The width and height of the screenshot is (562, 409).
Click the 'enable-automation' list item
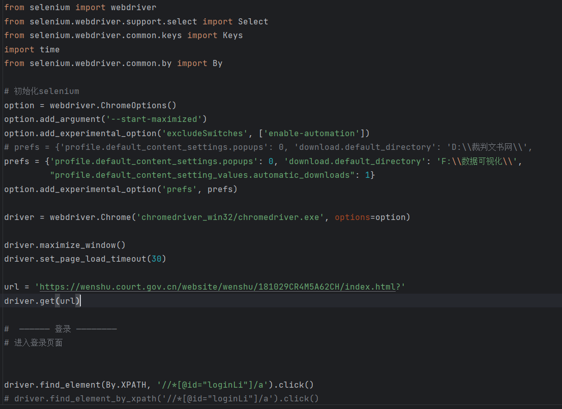(x=311, y=133)
